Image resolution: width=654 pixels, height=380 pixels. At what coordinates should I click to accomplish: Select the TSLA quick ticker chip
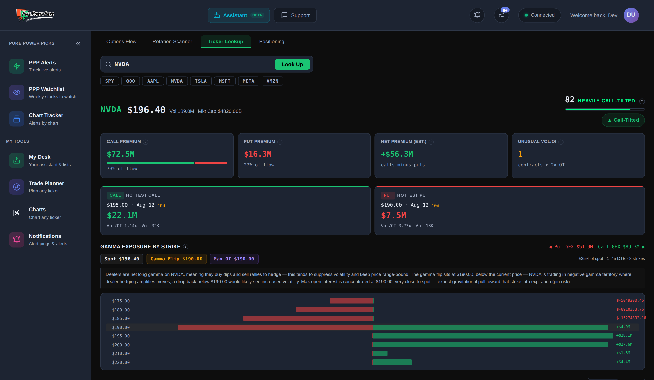point(201,81)
